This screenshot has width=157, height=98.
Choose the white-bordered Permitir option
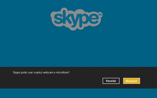(x=111, y=81)
